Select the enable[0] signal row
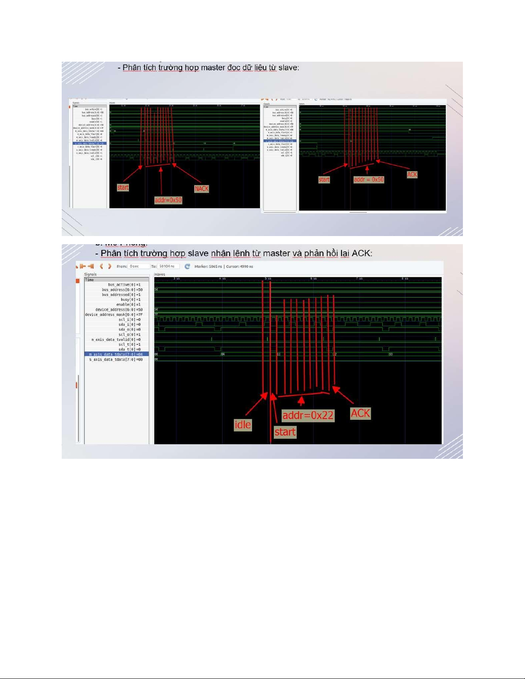The height and width of the screenshot is (679, 525). tap(117, 305)
